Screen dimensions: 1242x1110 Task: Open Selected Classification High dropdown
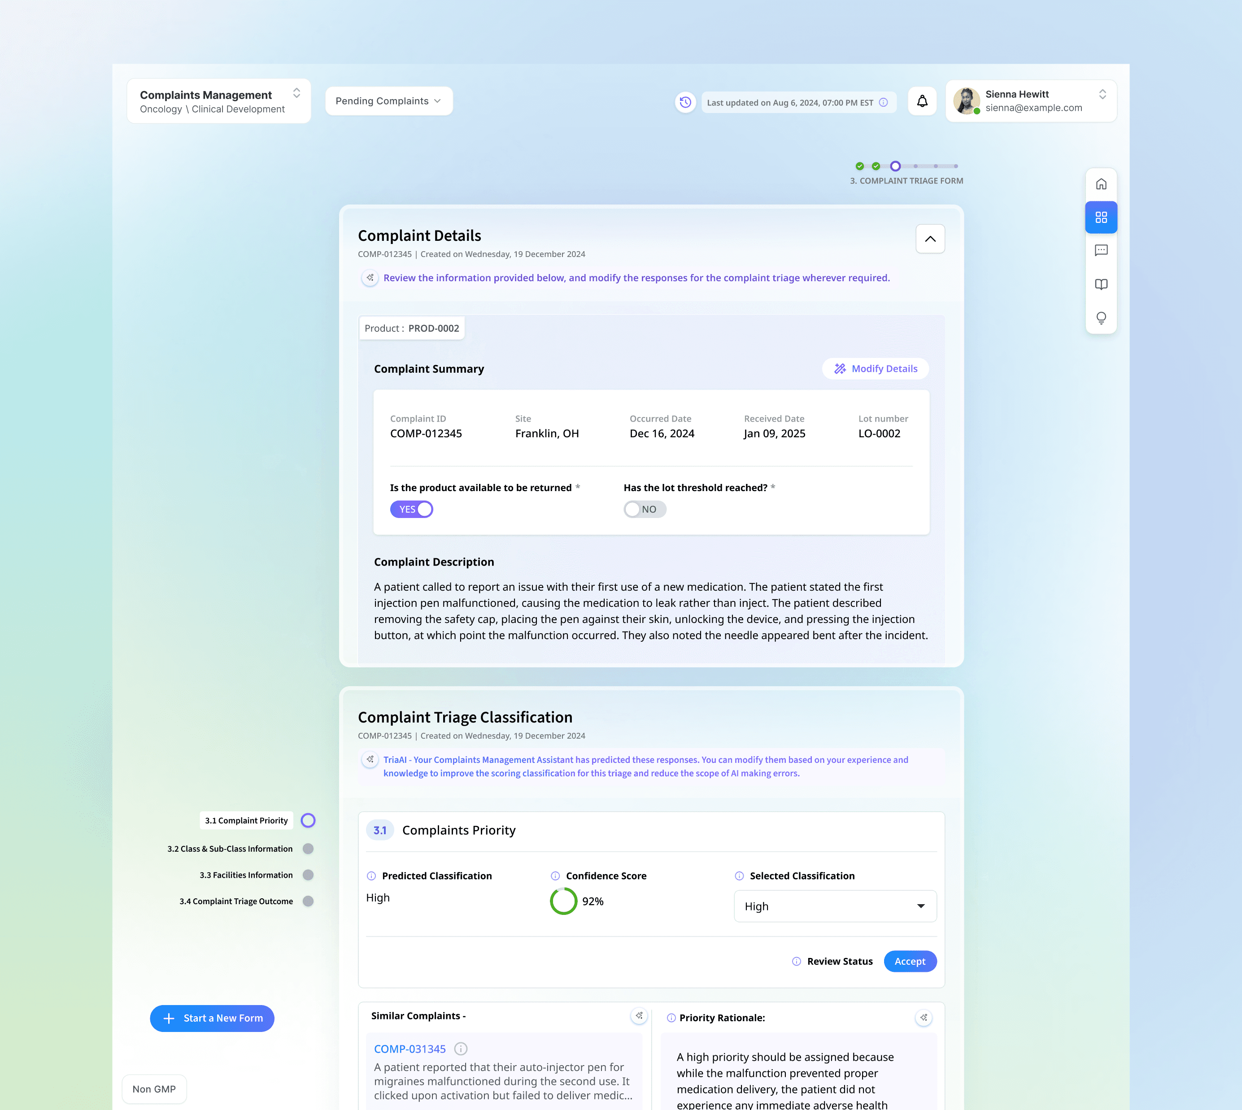(x=835, y=906)
